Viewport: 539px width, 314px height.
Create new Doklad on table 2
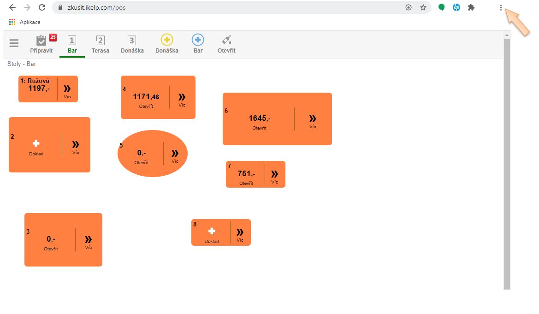[36, 147]
